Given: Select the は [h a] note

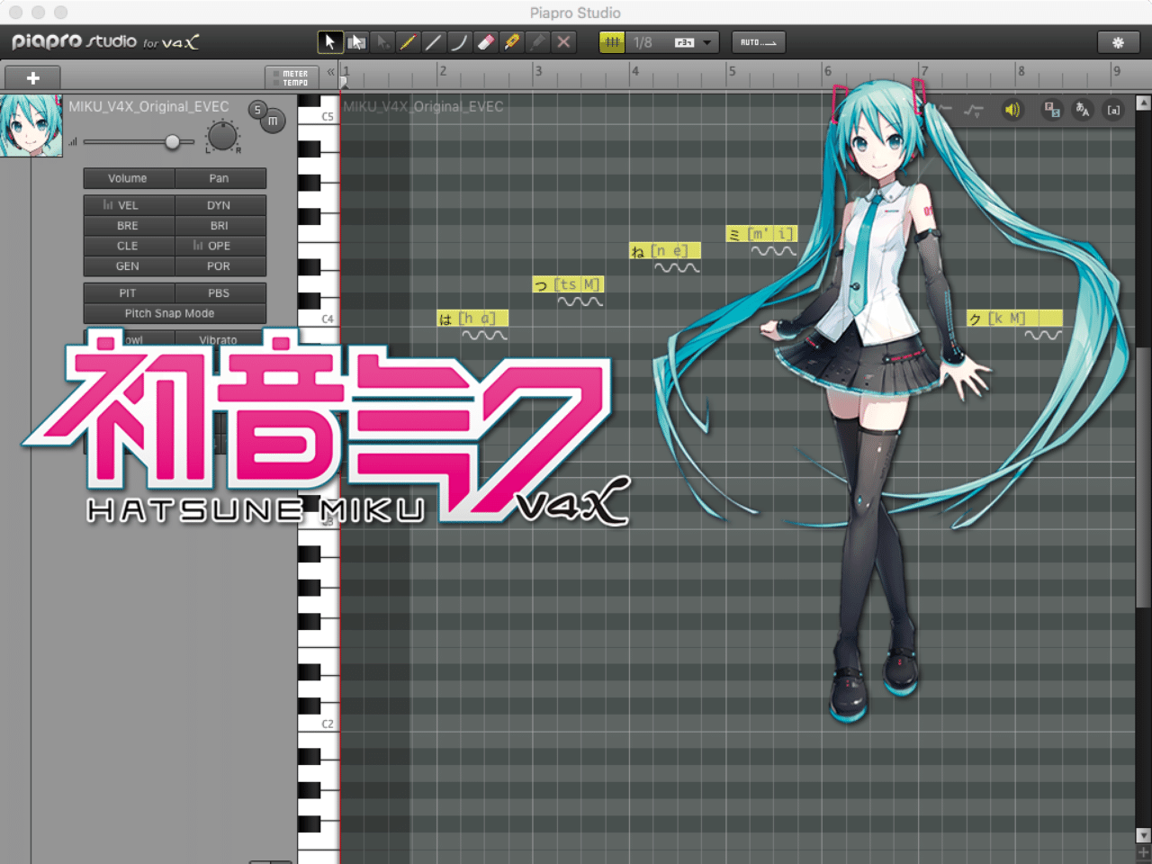Looking at the screenshot, I should click(x=472, y=319).
